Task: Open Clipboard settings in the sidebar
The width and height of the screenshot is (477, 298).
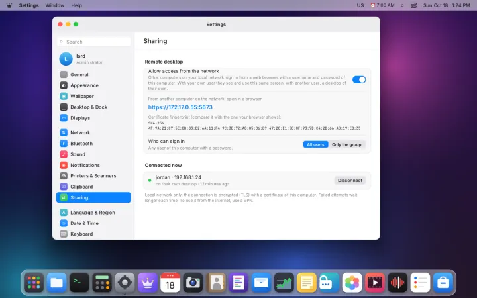Action: (93, 187)
